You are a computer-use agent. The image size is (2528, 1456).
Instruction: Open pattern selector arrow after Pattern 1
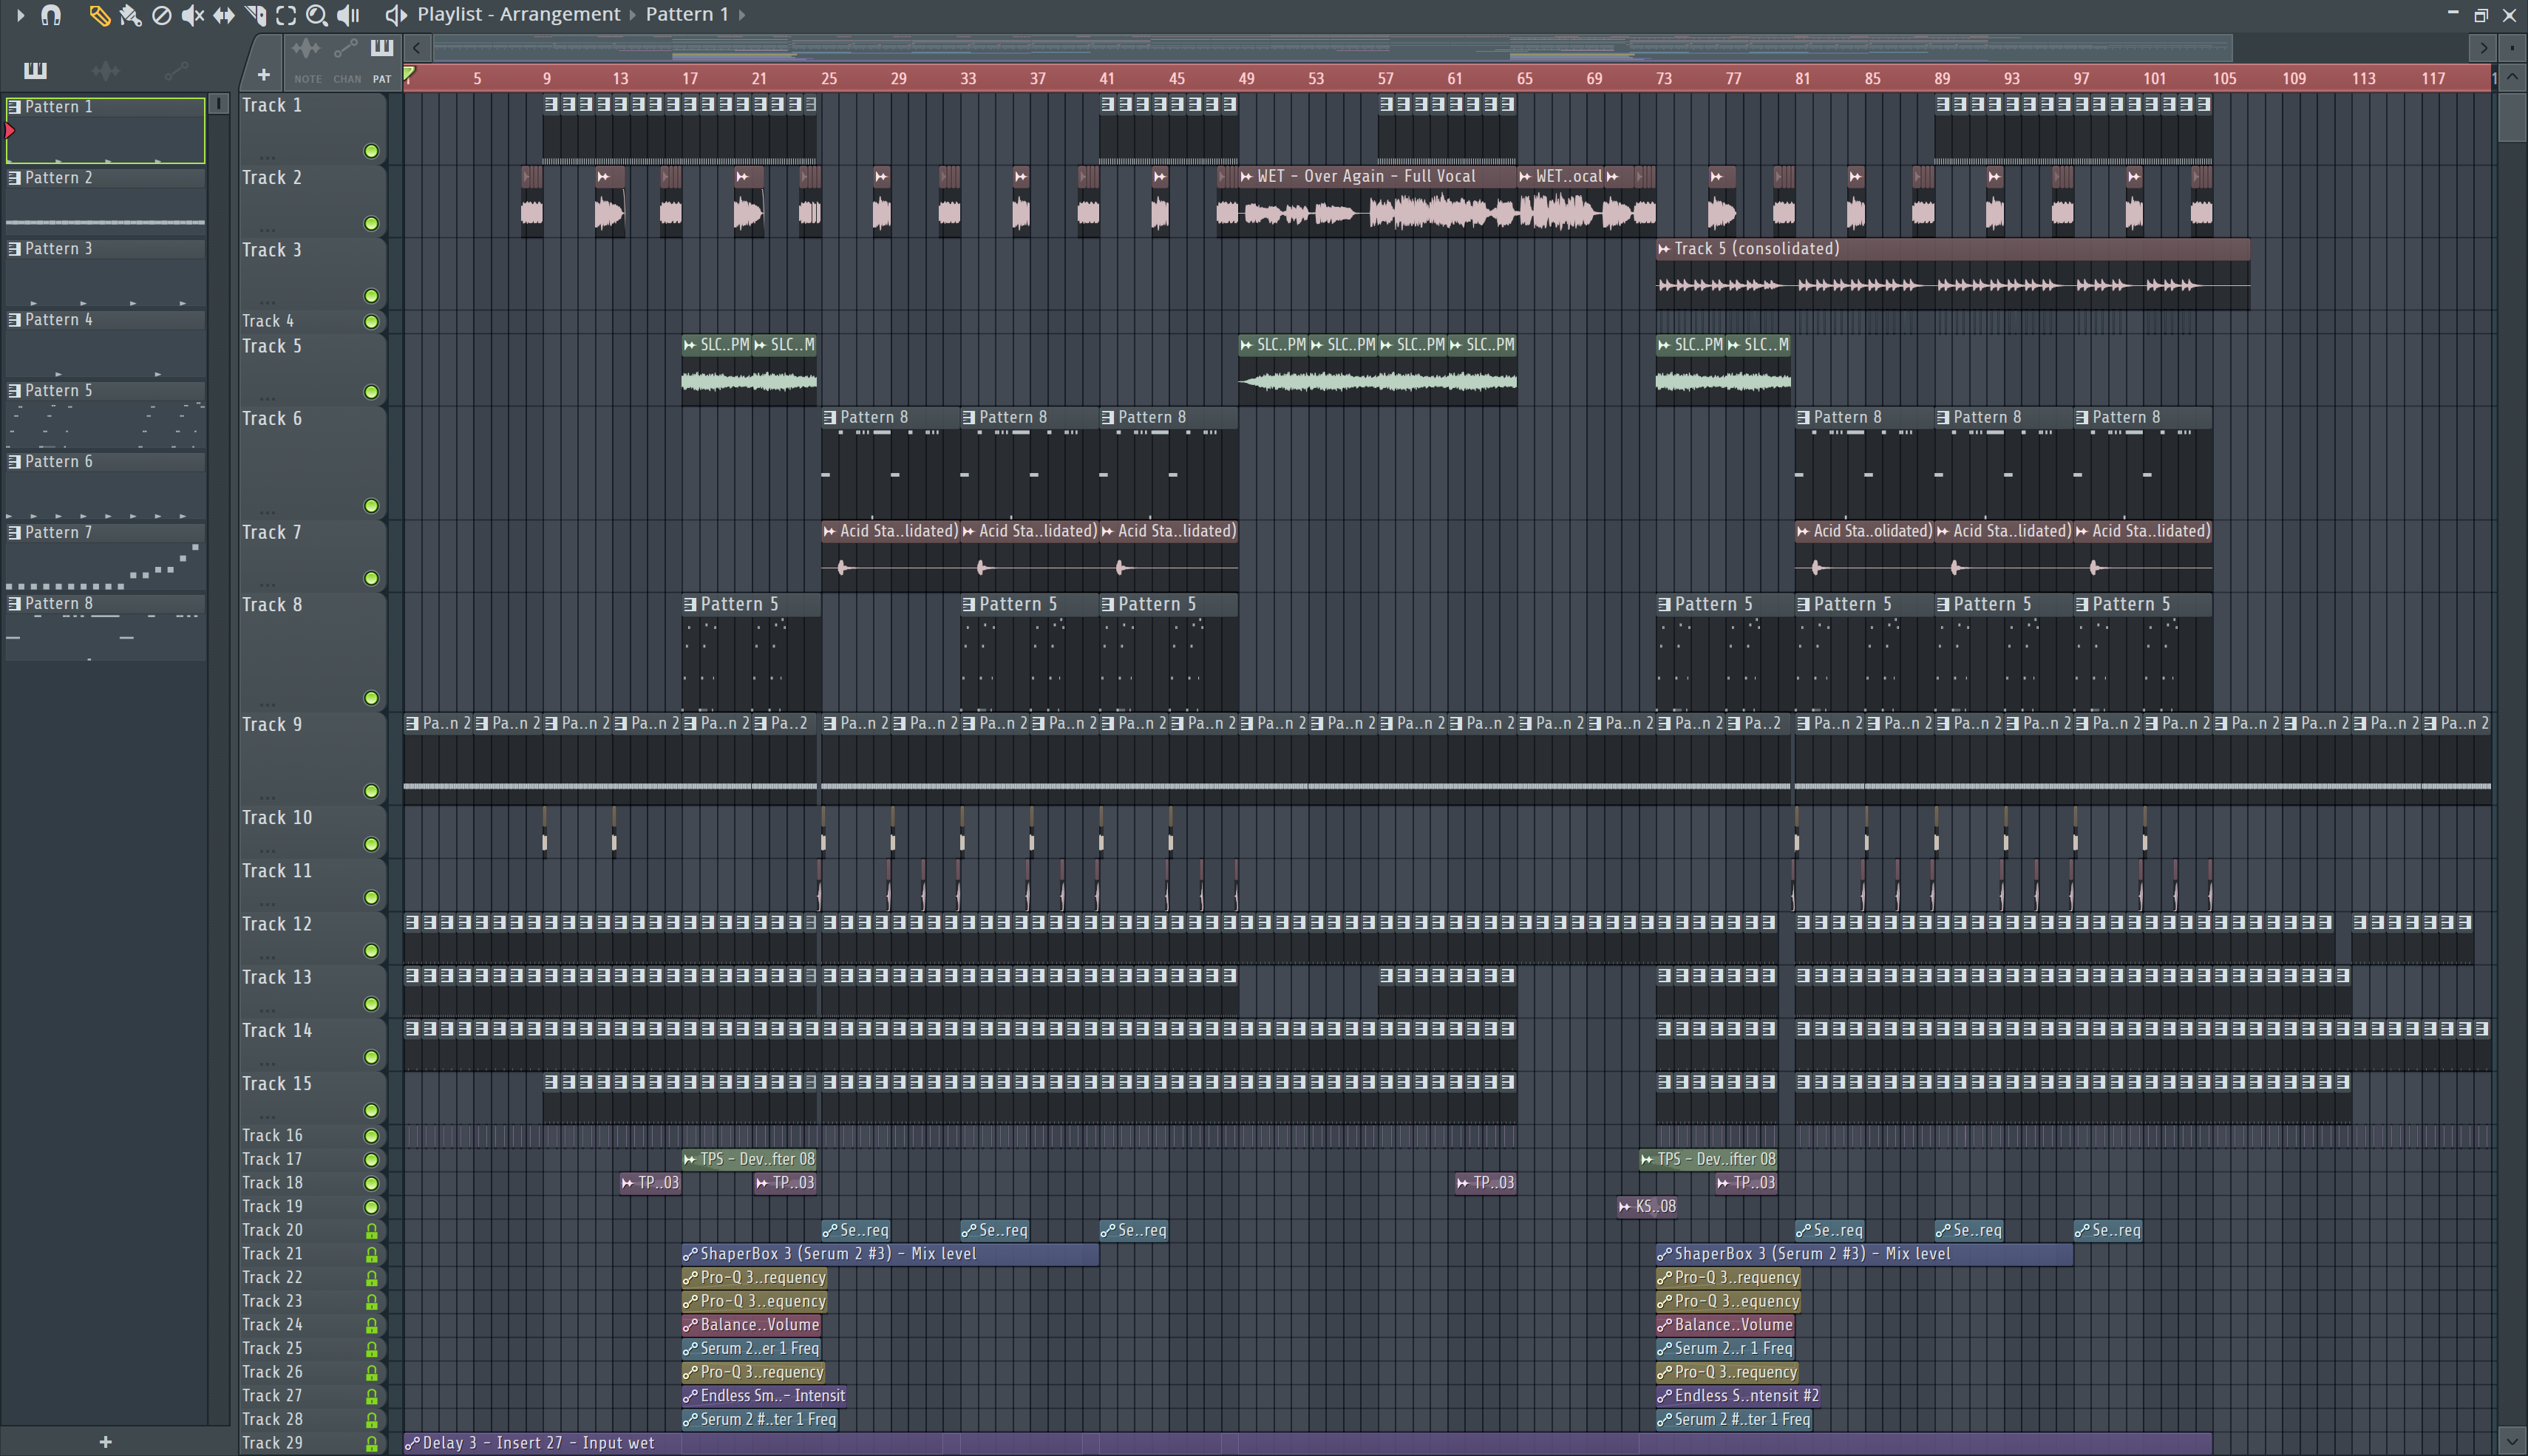(741, 15)
